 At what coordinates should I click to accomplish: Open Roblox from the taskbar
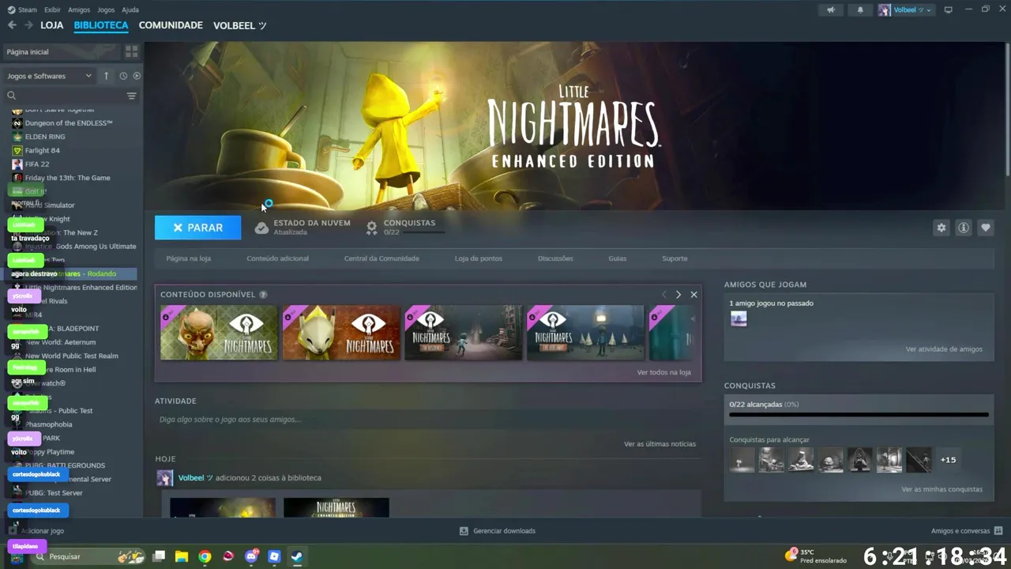coord(274,556)
